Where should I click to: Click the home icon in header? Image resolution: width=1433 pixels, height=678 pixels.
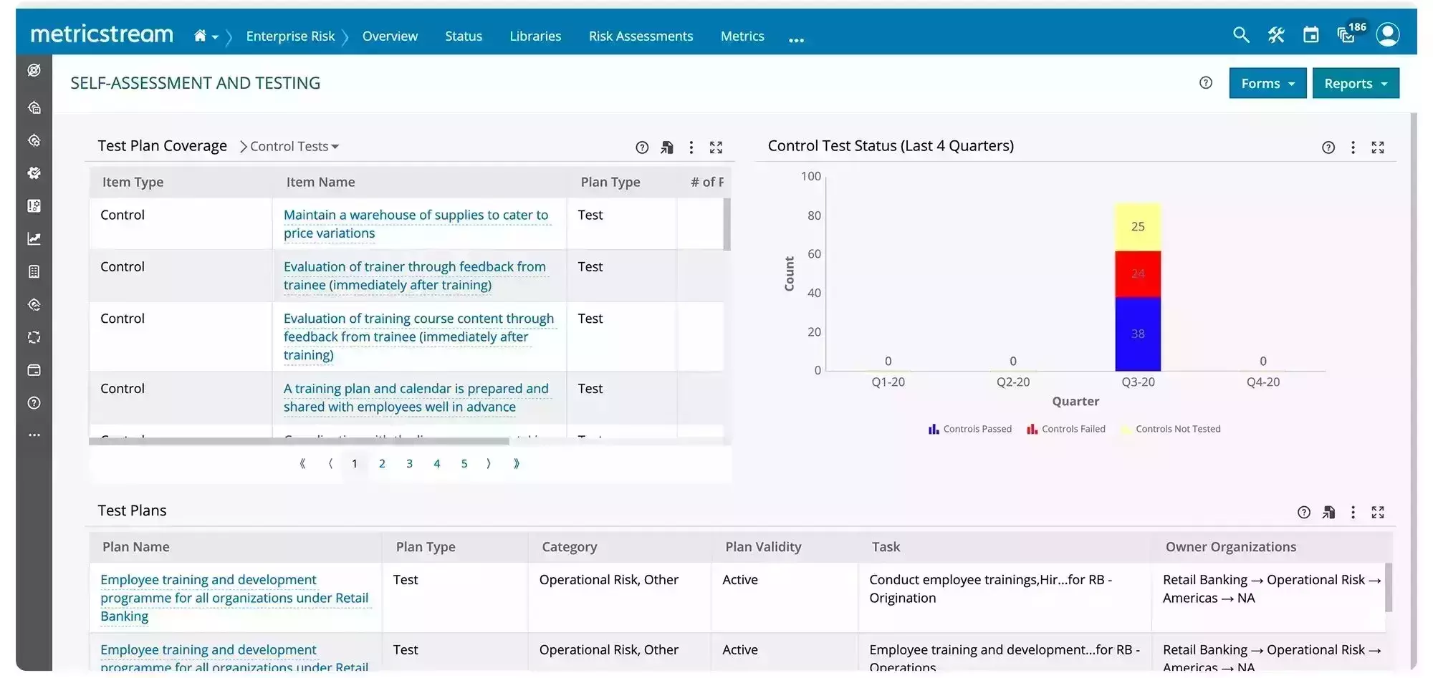[x=200, y=36]
